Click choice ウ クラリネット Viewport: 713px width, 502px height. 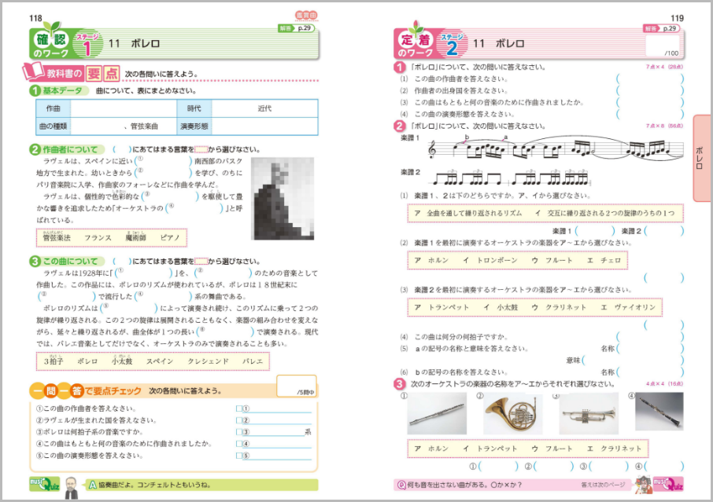click(x=559, y=307)
